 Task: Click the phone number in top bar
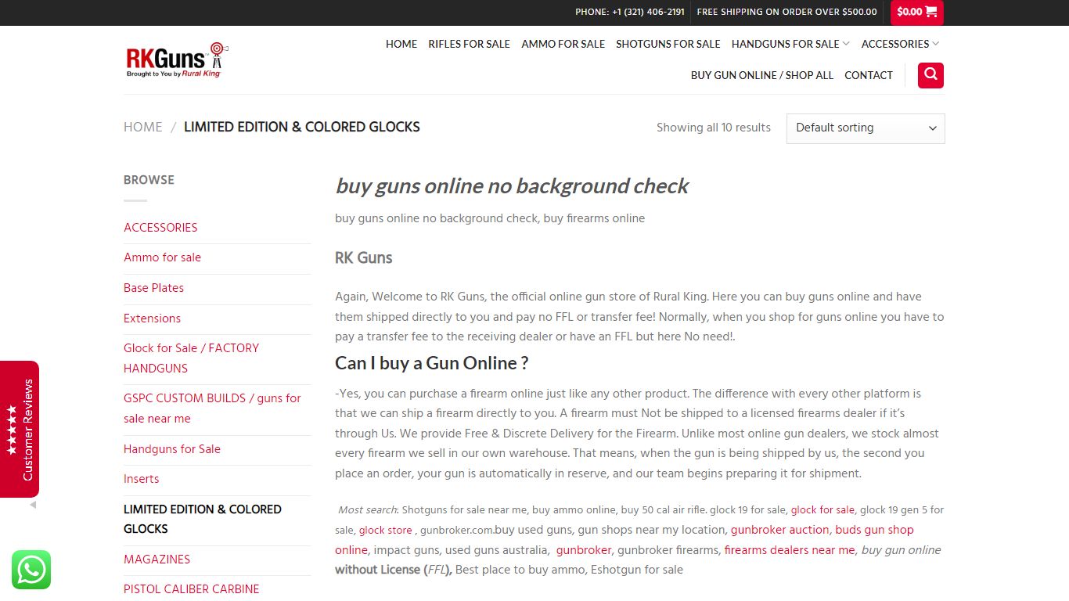(x=630, y=12)
